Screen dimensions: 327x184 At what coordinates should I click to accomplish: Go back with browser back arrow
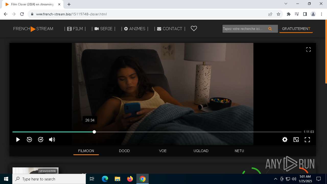(x=6, y=14)
